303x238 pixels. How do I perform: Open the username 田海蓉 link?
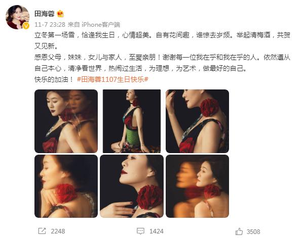coord(44,14)
